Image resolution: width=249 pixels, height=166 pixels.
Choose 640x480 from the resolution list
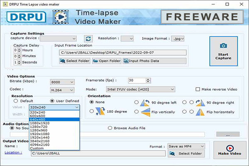point(54,120)
